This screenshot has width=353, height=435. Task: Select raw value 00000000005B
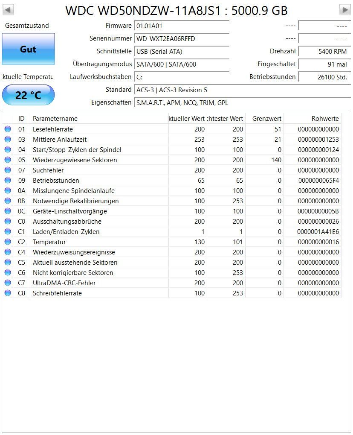[x=318, y=211]
